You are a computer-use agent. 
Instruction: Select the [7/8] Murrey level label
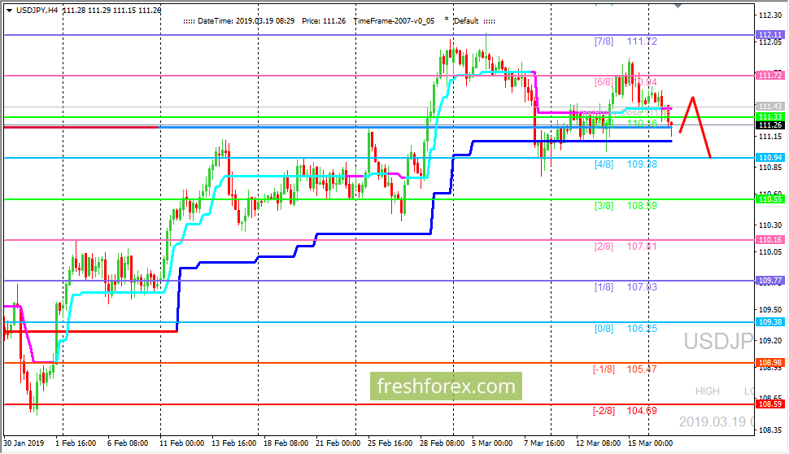coord(604,41)
